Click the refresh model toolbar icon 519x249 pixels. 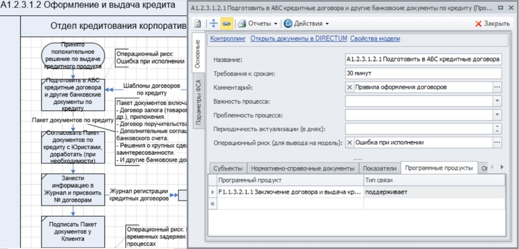(x=197, y=24)
